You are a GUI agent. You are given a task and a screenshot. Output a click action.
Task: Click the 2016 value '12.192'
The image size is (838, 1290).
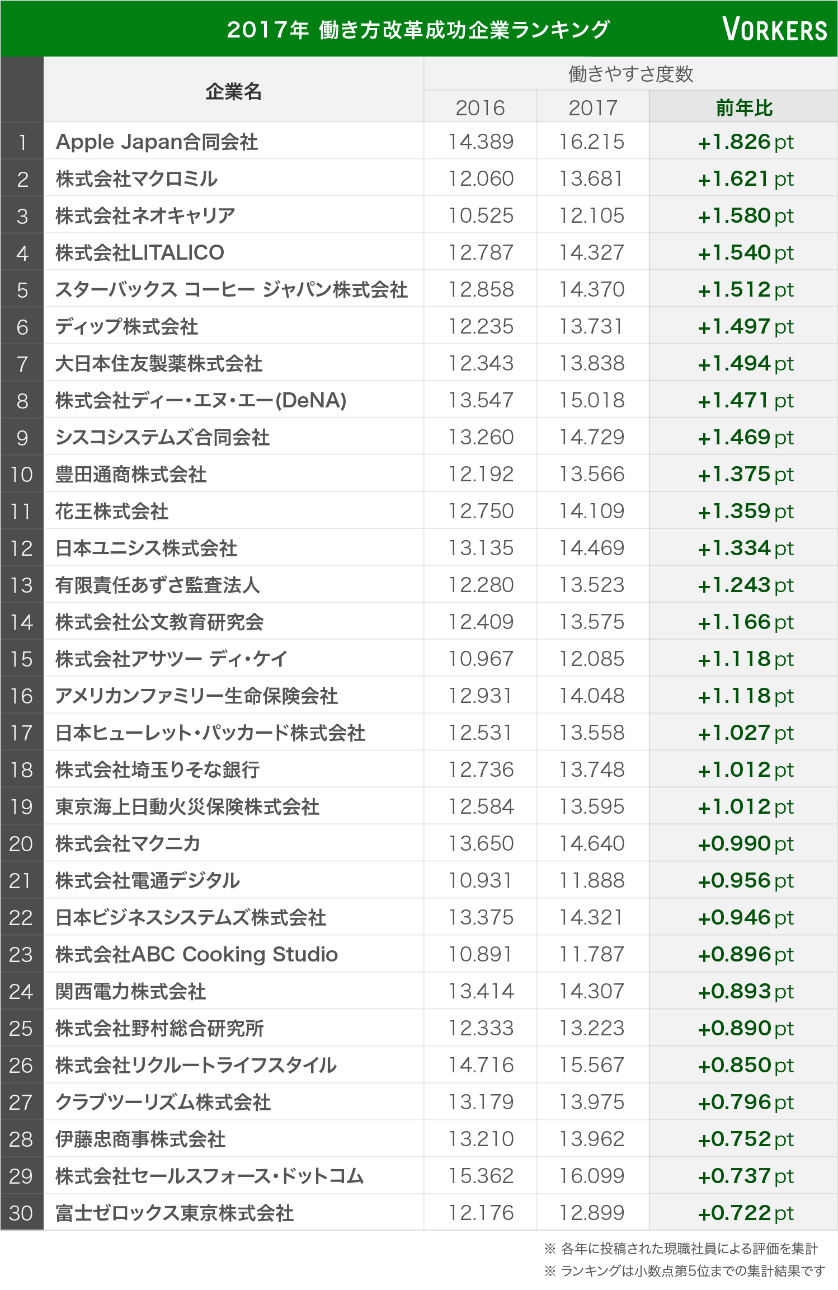[481, 474]
